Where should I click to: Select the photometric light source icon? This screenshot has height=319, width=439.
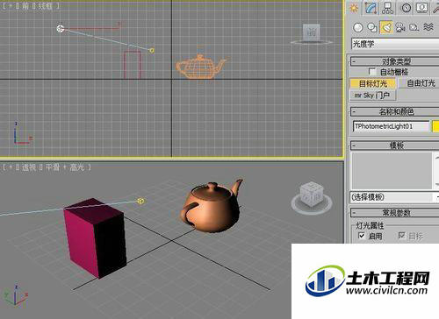(x=61, y=29)
